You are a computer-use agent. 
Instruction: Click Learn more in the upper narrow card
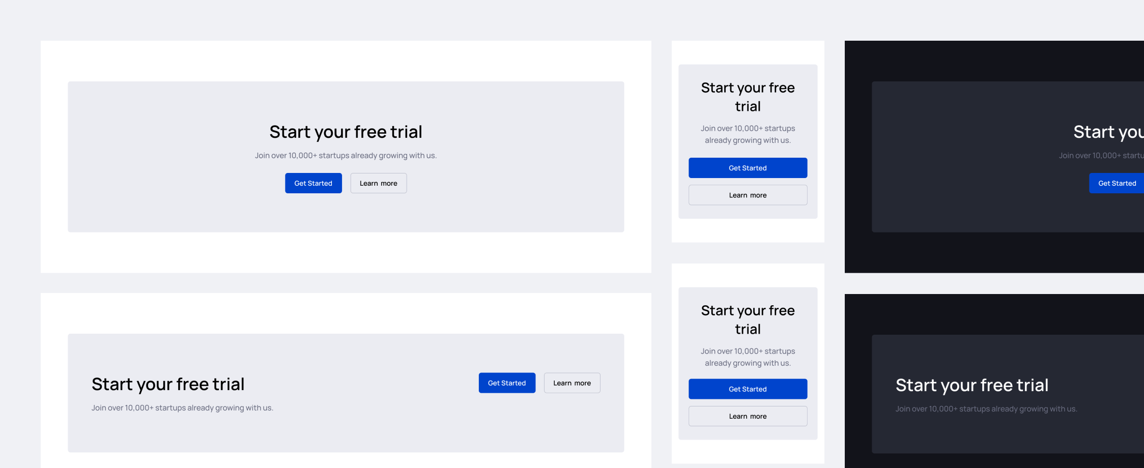pos(748,195)
